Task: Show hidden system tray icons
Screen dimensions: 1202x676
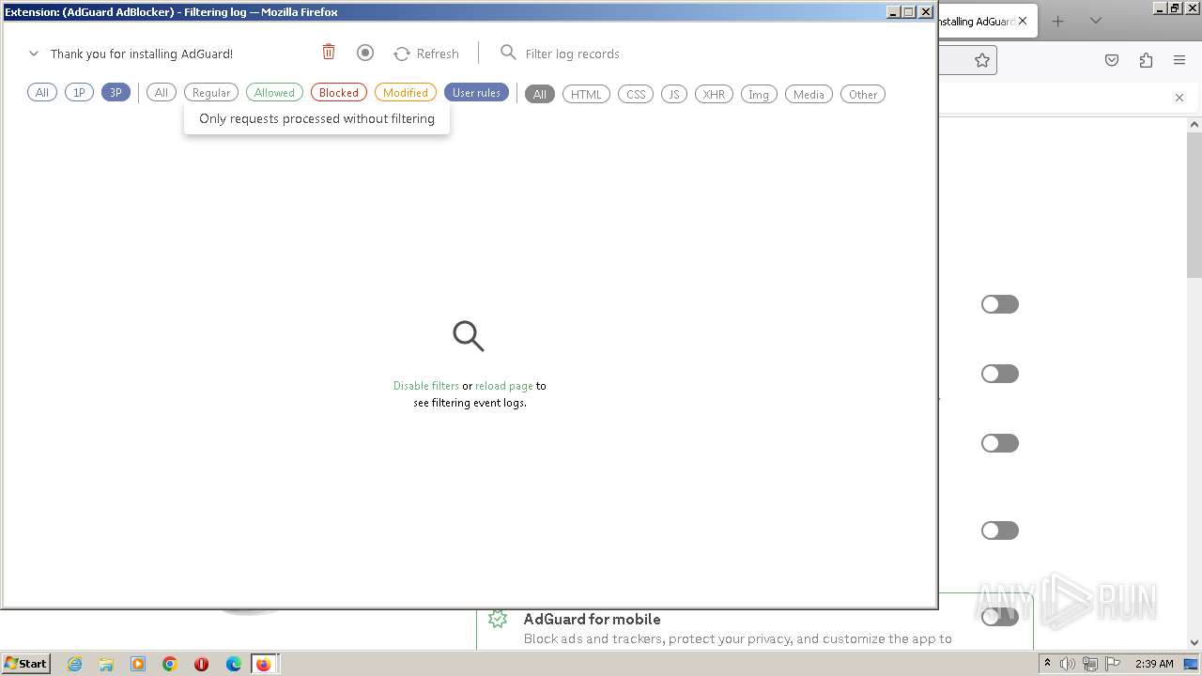Action: tap(1047, 664)
